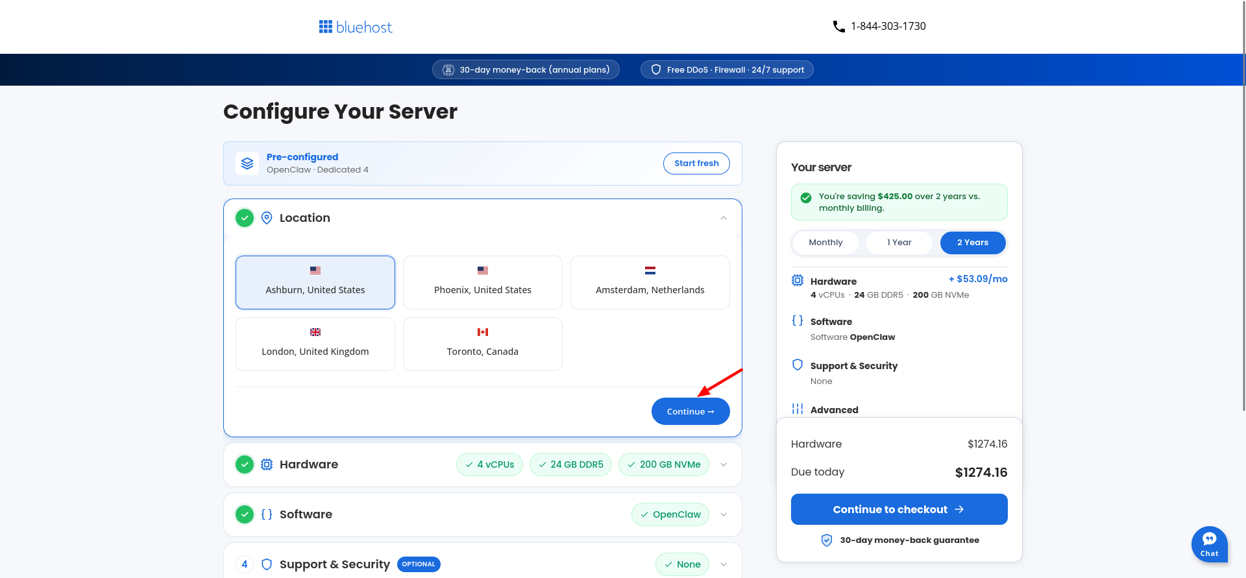This screenshot has width=1246, height=578.
Task: Select Ashburn, United States location
Action: tap(315, 282)
